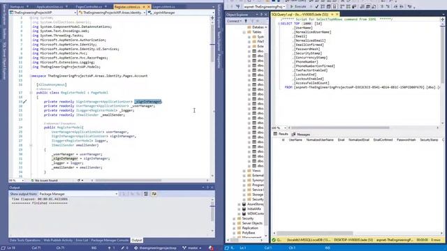Collapse the Tables folder in Object Explorer

244,32
